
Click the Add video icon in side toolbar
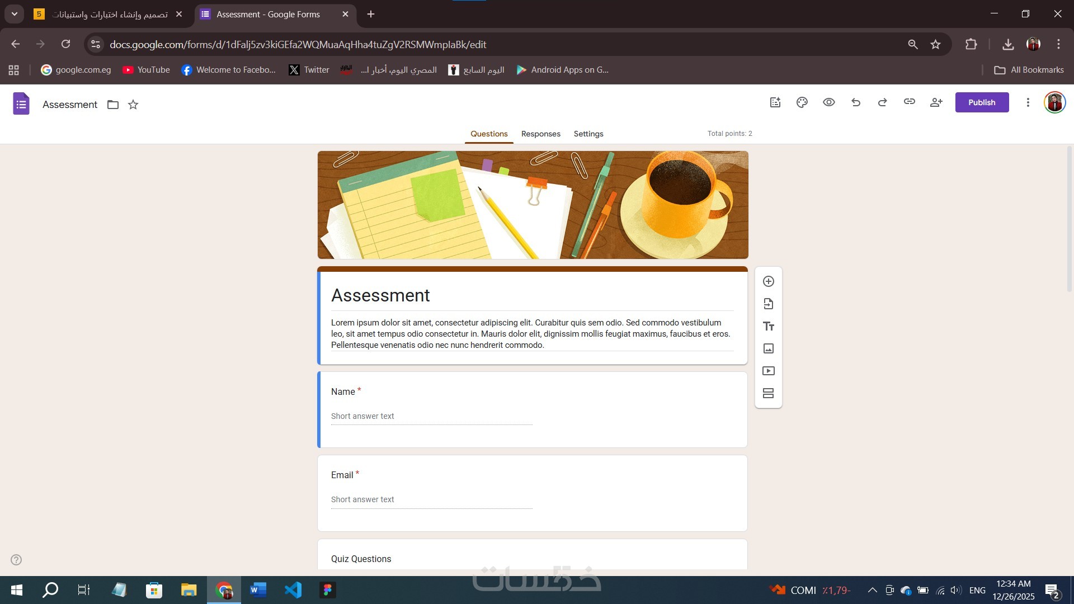(x=769, y=371)
